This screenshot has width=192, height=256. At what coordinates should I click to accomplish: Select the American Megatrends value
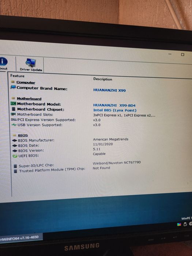point(110,139)
